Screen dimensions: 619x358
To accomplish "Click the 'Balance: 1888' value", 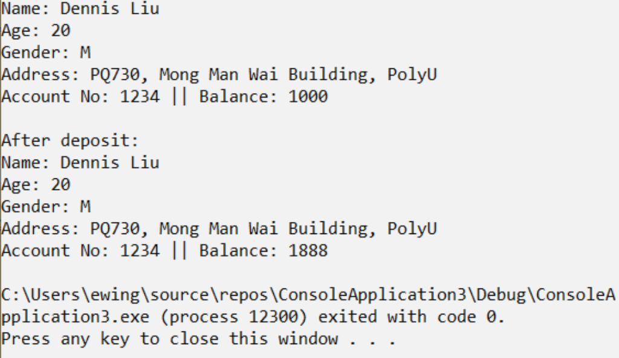I will 264,251.
